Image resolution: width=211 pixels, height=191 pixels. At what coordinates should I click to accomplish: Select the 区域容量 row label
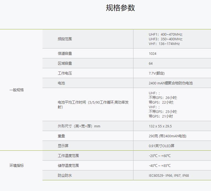tap(65, 63)
